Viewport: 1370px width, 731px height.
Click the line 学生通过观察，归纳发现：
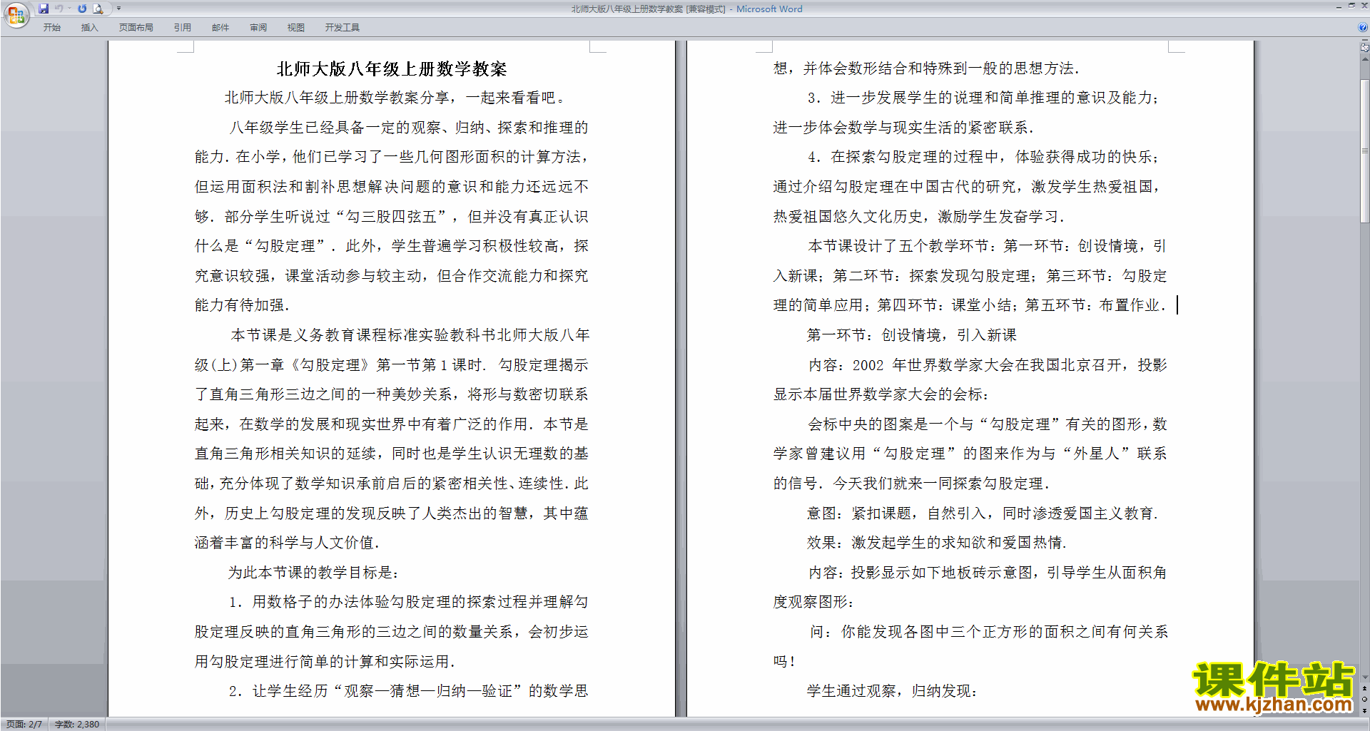coord(892,691)
